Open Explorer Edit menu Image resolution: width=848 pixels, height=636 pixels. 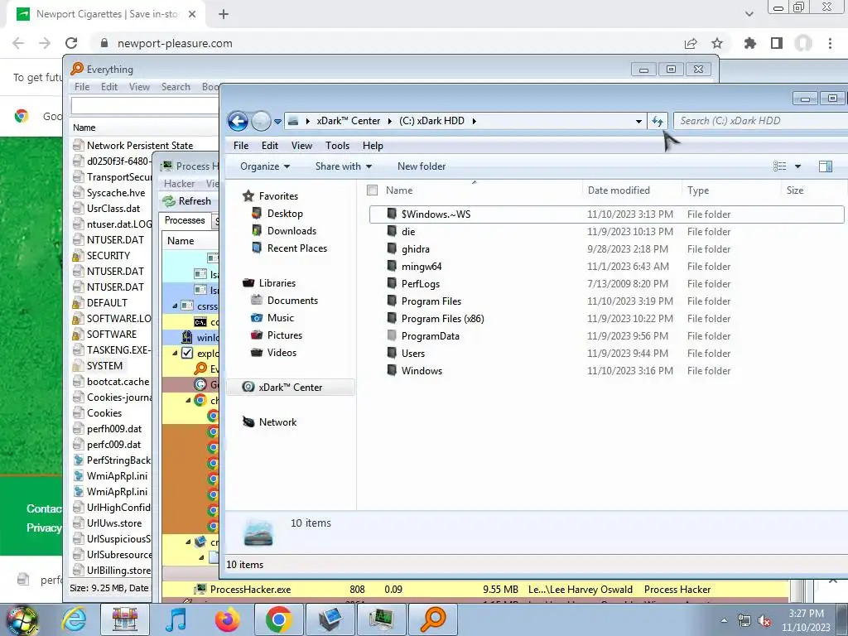click(x=269, y=146)
